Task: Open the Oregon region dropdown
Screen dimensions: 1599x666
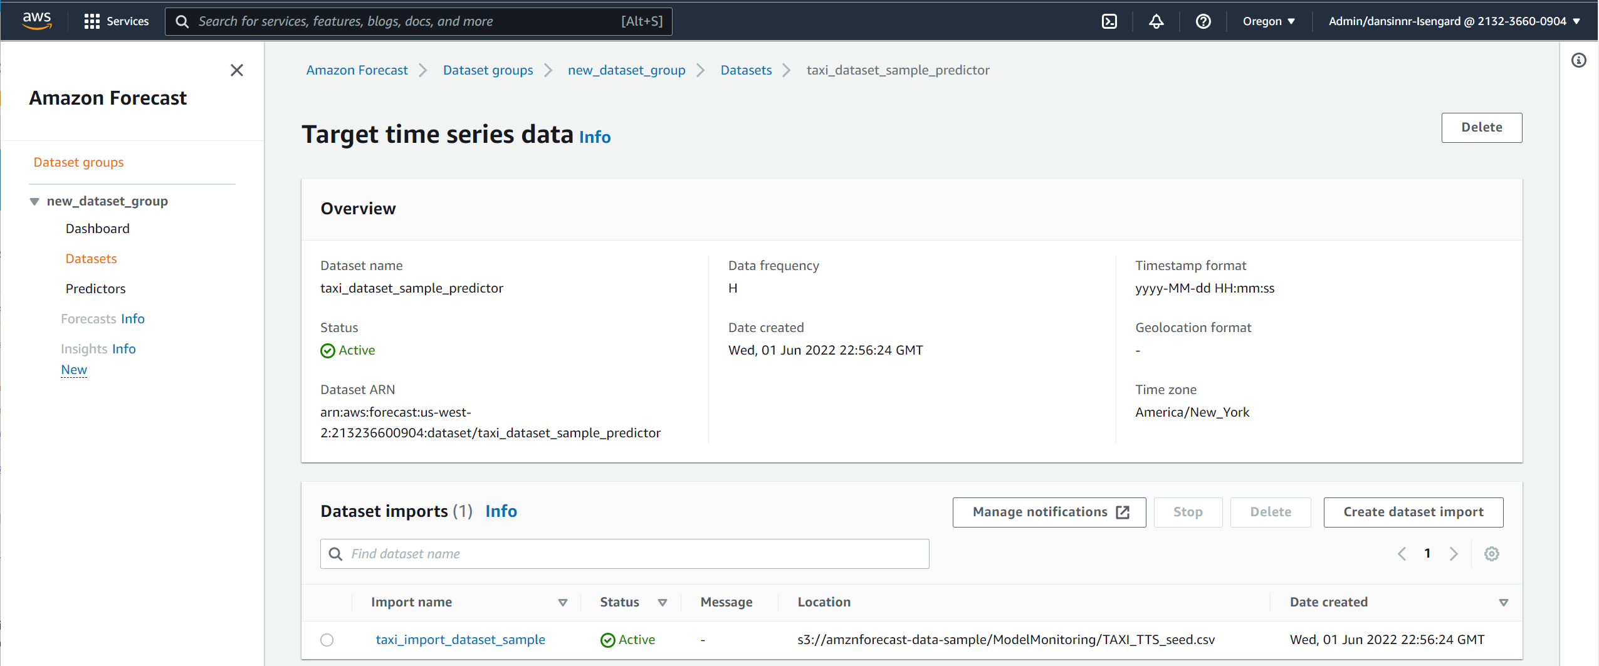Action: click(1269, 21)
